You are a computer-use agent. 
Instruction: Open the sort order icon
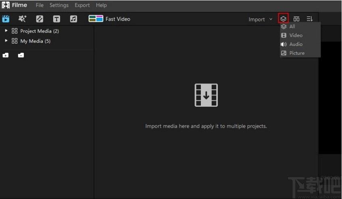coord(309,19)
